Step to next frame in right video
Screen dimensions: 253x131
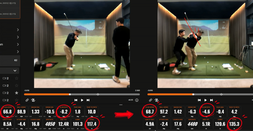click(211, 100)
